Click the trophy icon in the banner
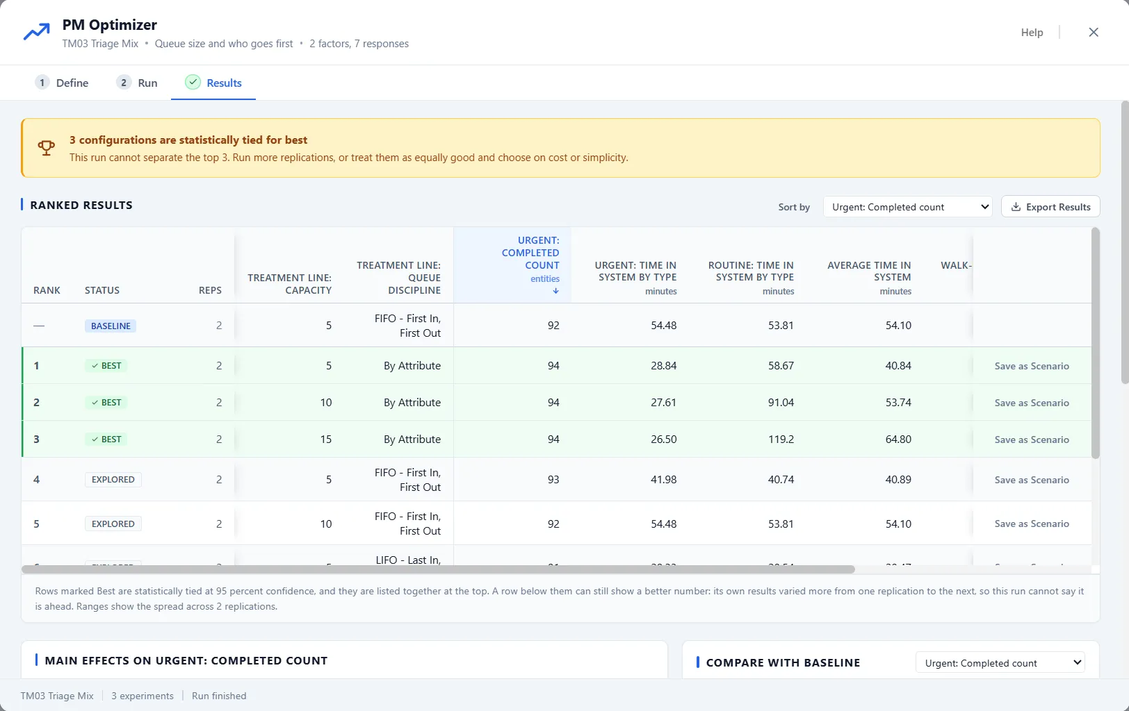1129x711 pixels. (x=46, y=148)
